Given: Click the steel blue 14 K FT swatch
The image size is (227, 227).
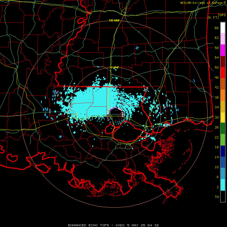Looking at the screenshot, I should 223,174.
